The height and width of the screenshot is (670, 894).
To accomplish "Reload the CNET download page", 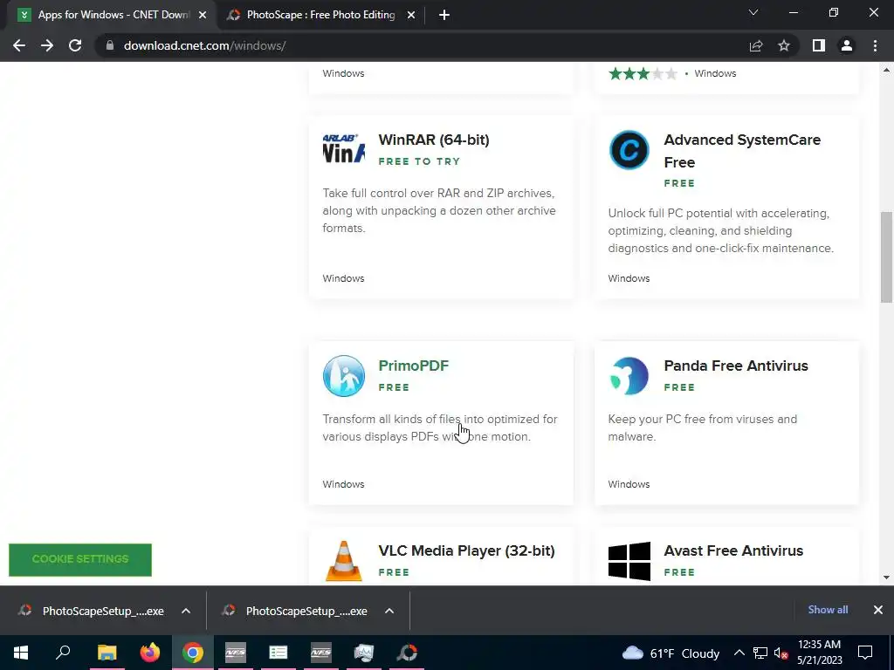I will 75,45.
